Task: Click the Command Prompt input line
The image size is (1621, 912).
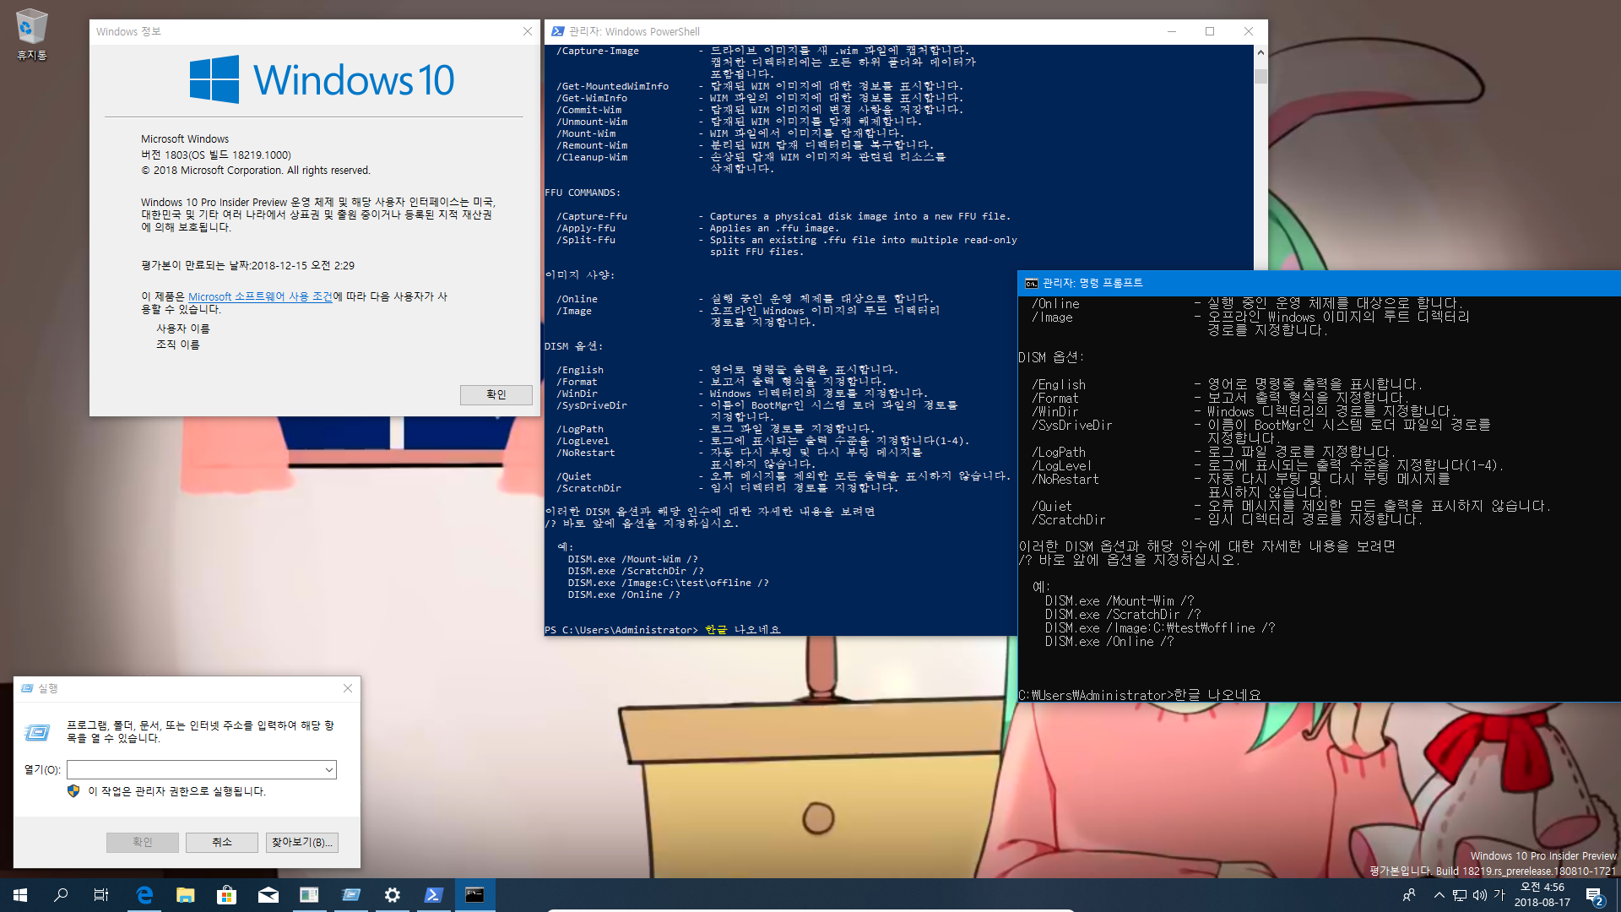Action: point(1140,695)
